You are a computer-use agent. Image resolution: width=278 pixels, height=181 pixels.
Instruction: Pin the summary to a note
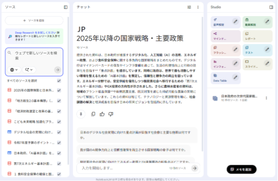point(81,114)
